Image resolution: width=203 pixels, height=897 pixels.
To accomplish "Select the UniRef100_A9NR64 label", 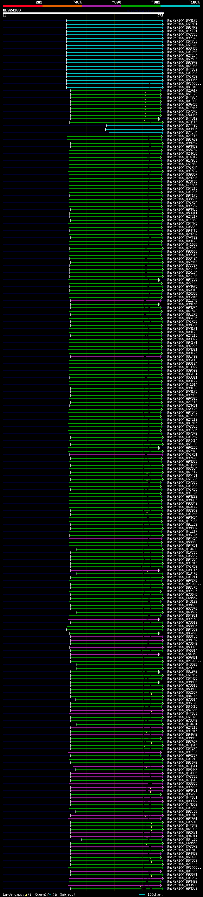I will [182, 143].
